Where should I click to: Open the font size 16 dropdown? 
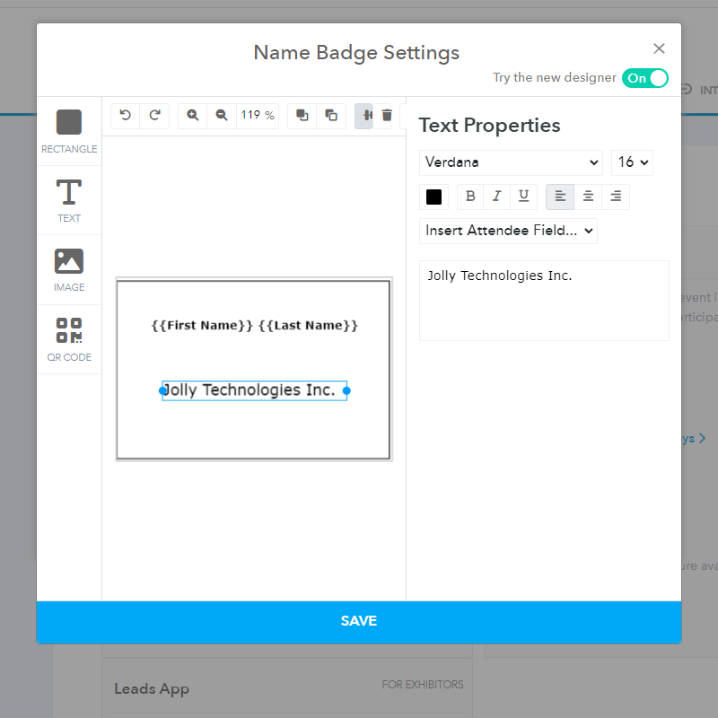[x=632, y=162]
